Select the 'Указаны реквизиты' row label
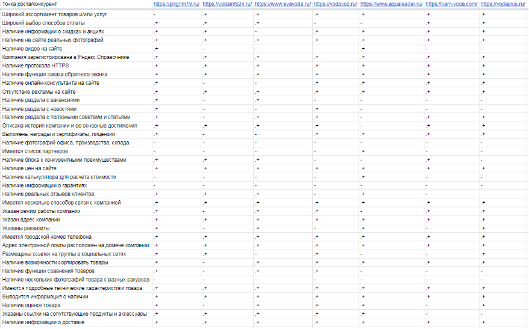This screenshot has width=529, height=329. click(27, 229)
